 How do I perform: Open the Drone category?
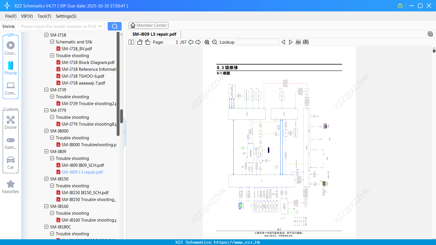[11, 122]
